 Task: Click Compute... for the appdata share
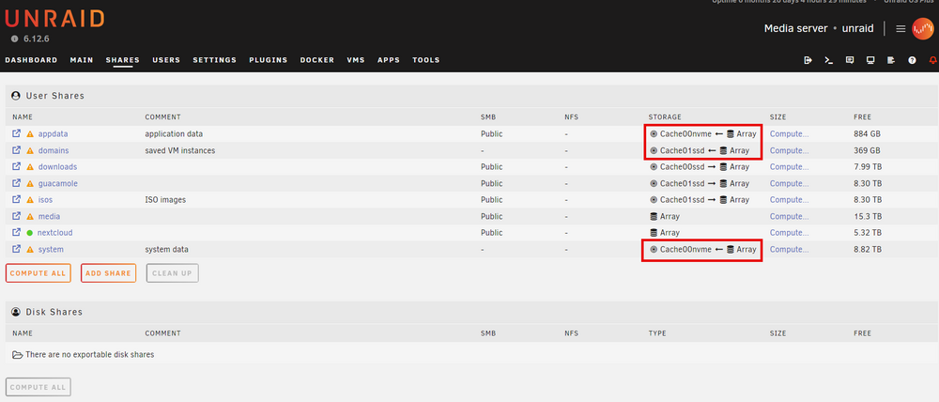point(790,134)
